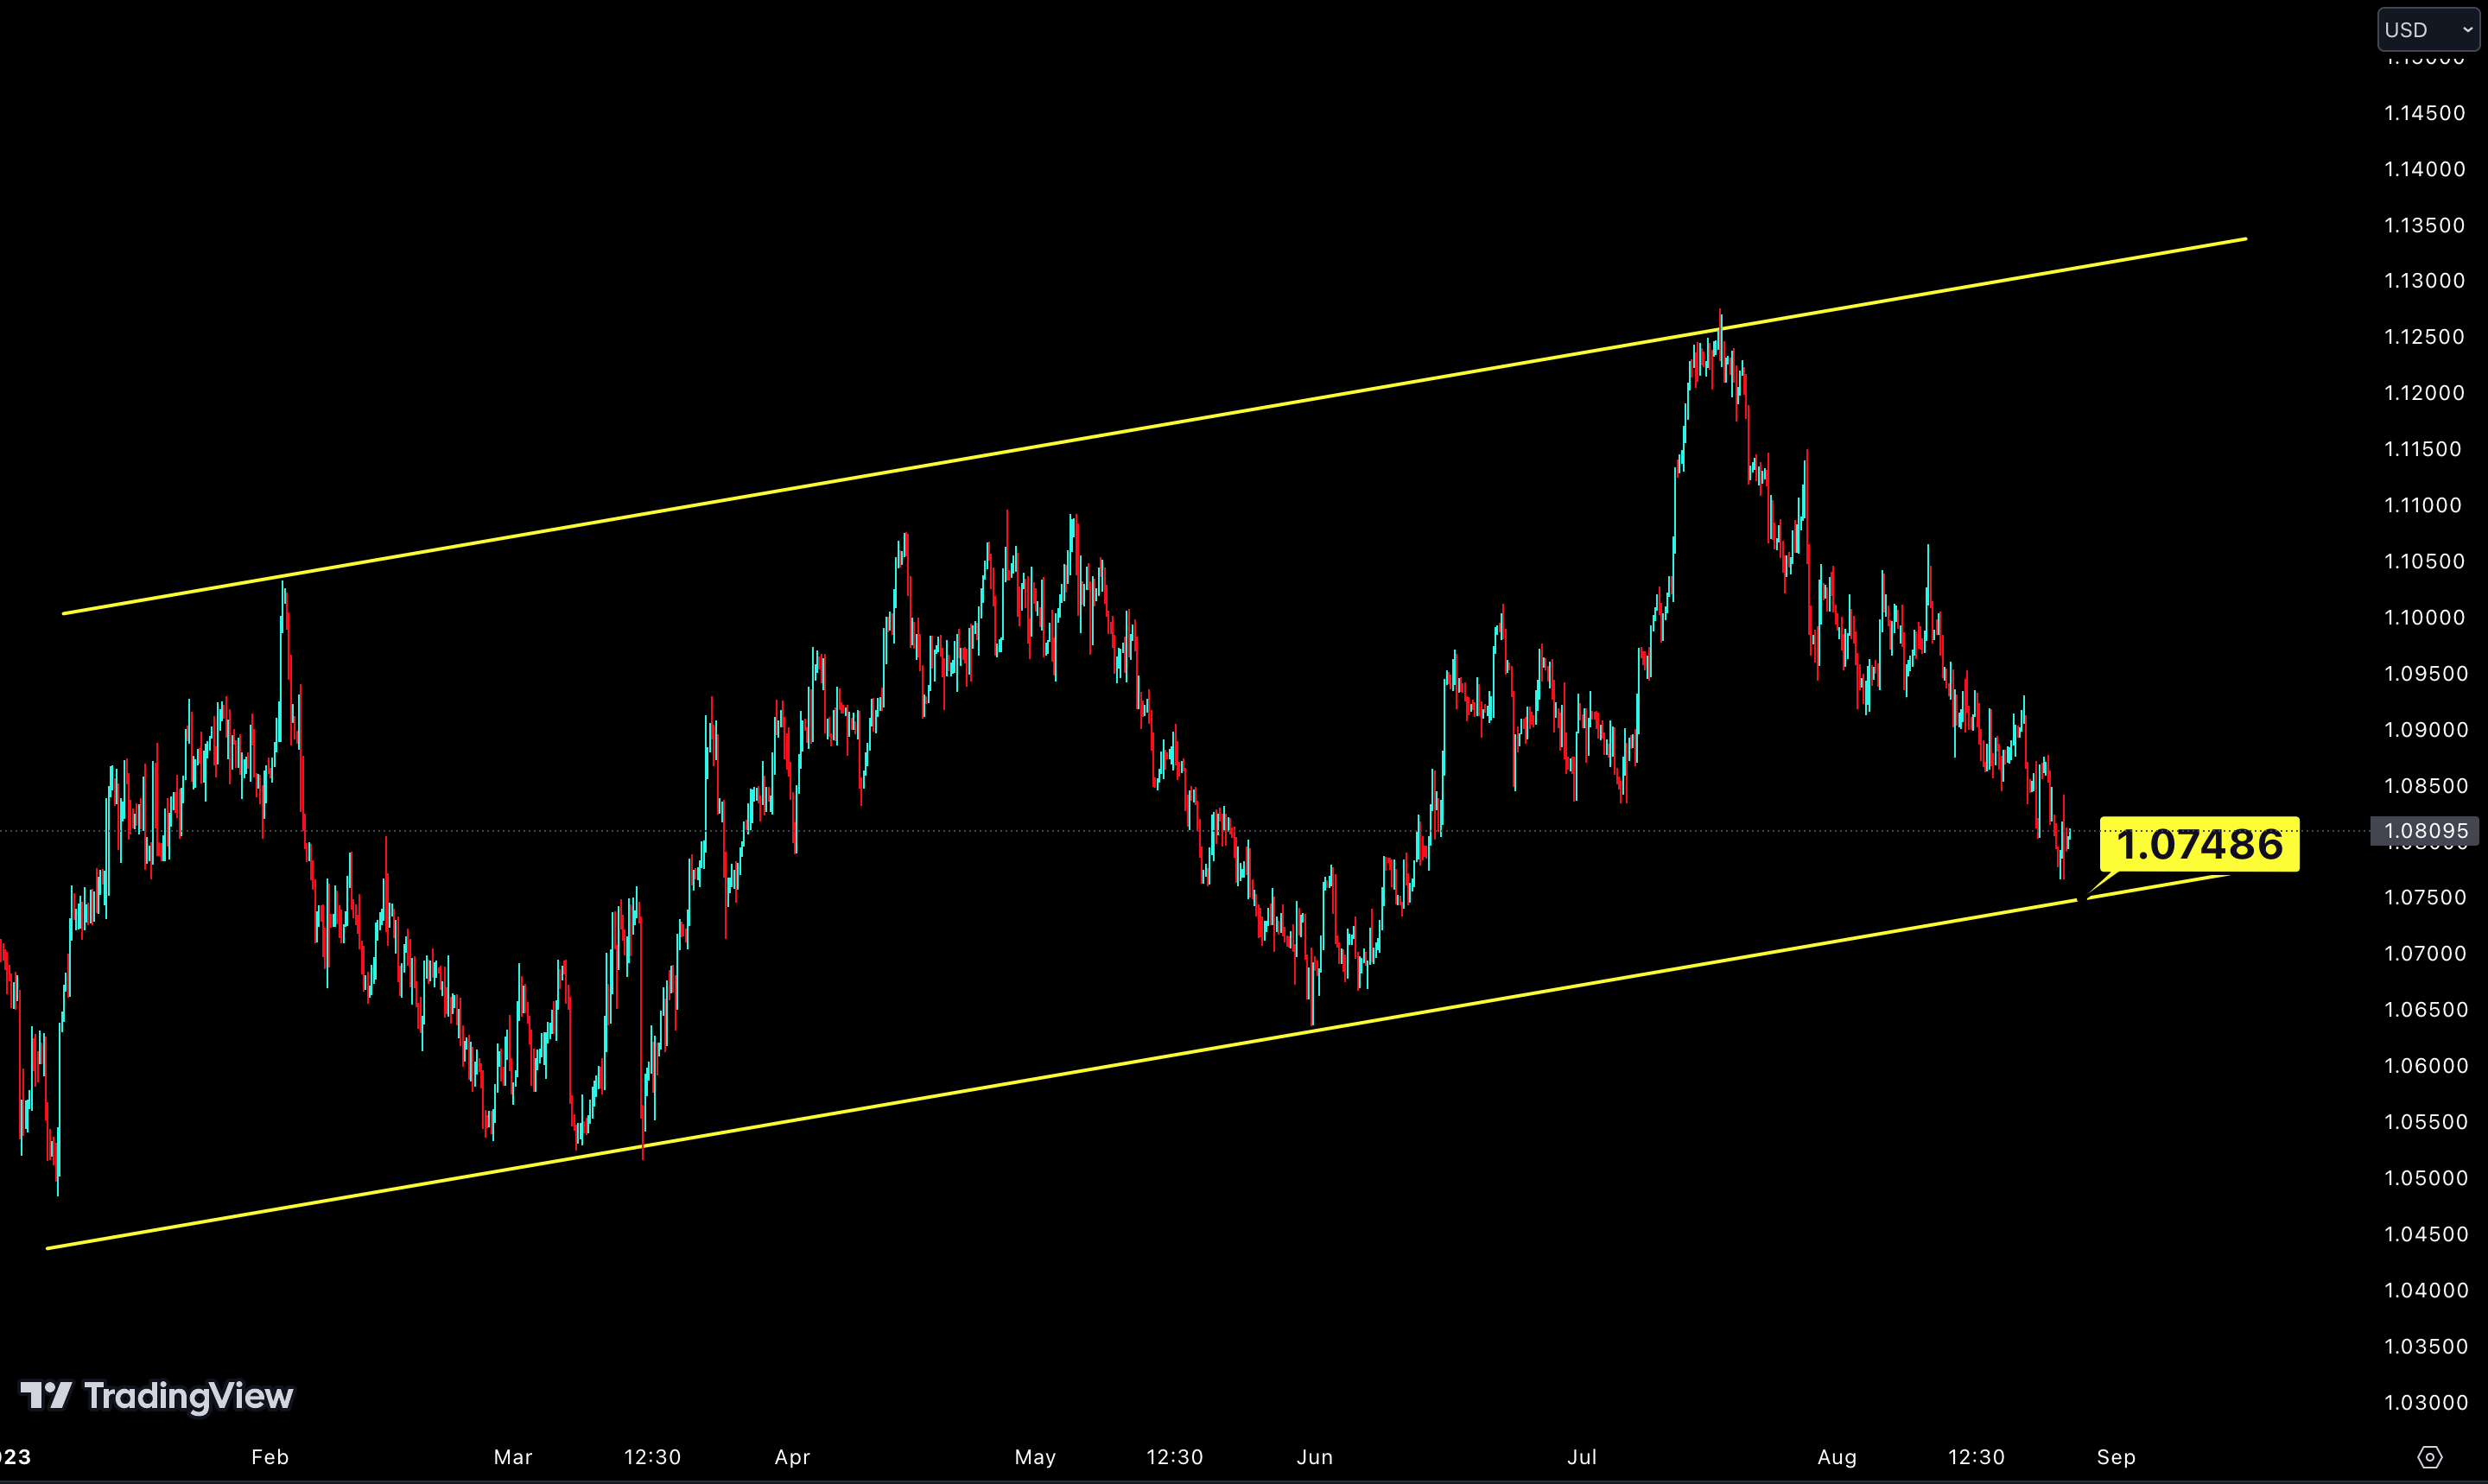Click the chevron arrow beside USD
The image size is (2488, 1484).
(2467, 30)
